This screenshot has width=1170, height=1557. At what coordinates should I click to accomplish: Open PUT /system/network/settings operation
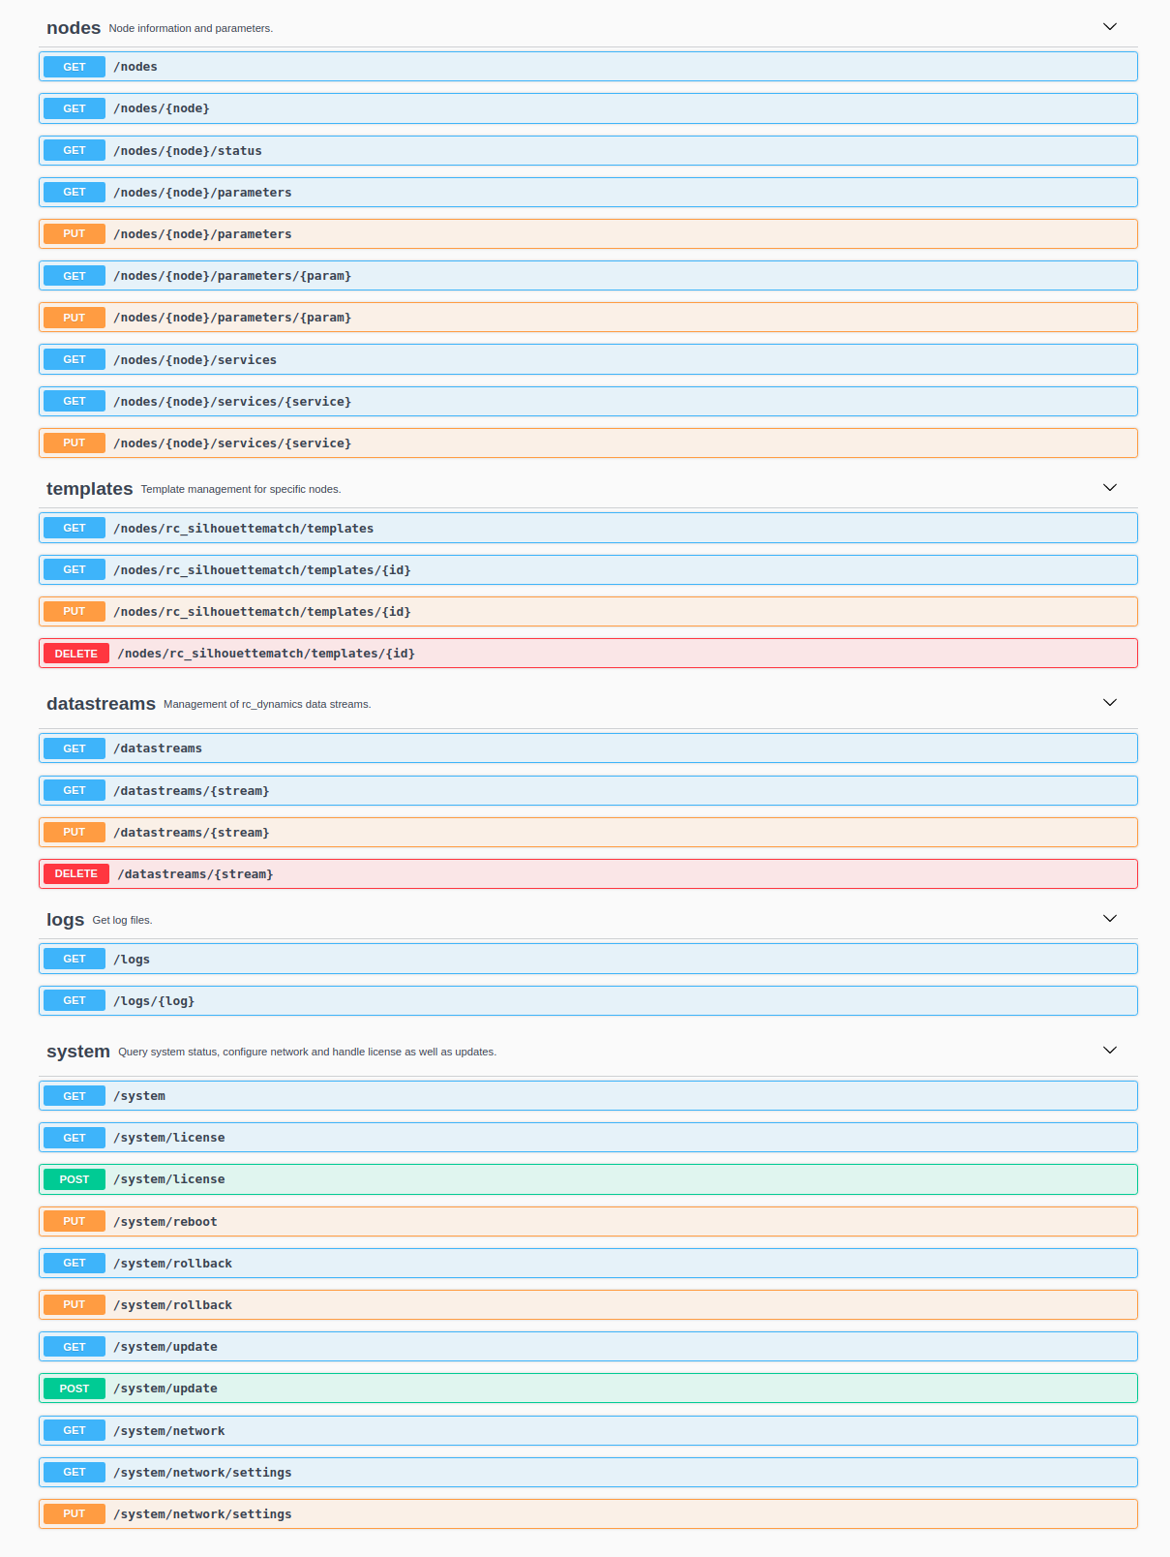(x=201, y=1514)
